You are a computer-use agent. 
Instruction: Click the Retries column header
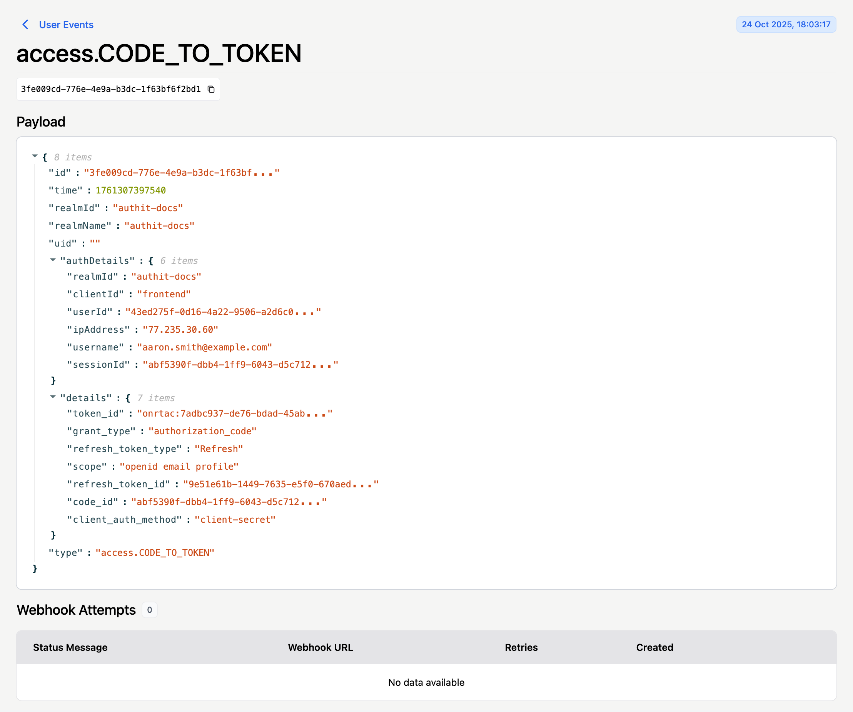(x=521, y=647)
